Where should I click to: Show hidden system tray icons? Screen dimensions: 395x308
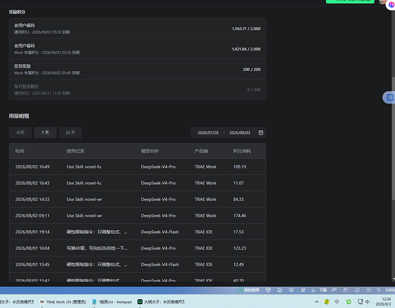point(317,301)
